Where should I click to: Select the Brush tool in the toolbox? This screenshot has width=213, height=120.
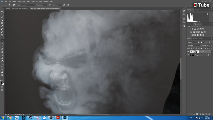[x=2, y=40]
